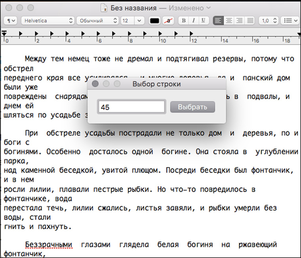Open the paragraph styles dropdown
The width and height of the screenshot is (301, 258).
coord(11,21)
